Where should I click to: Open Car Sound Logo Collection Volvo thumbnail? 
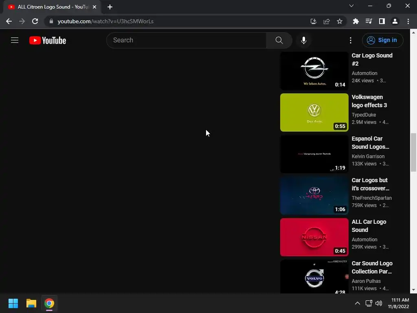[x=314, y=277]
